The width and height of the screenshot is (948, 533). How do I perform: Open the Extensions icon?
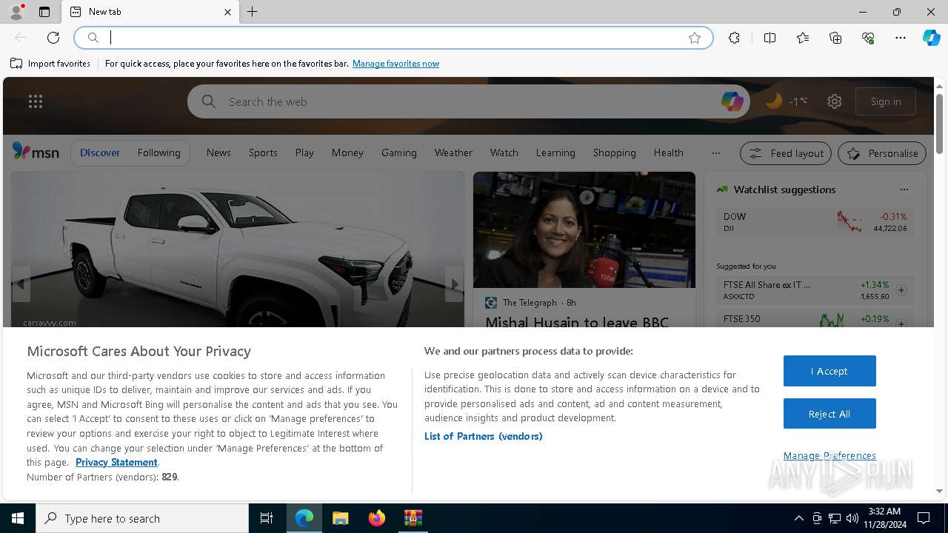point(734,38)
